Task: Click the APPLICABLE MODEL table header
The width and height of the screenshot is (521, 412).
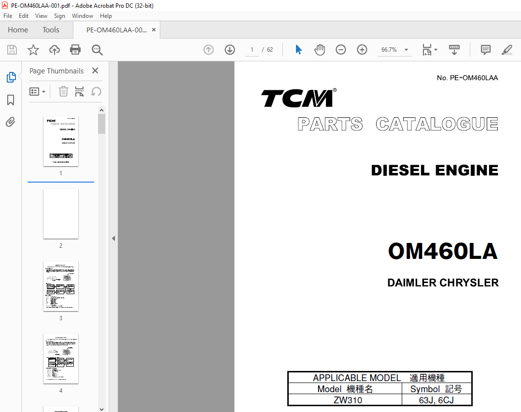Action: [379, 378]
